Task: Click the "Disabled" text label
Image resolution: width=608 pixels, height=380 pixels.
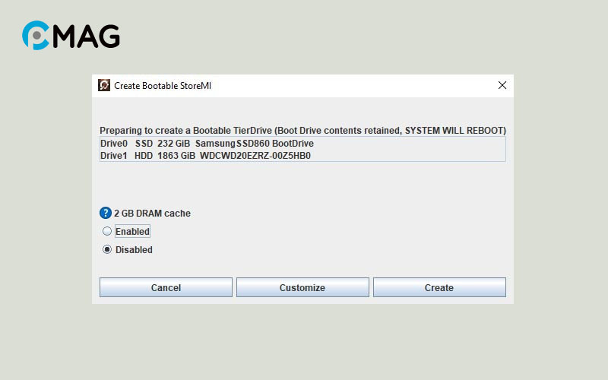Action: pos(134,250)
